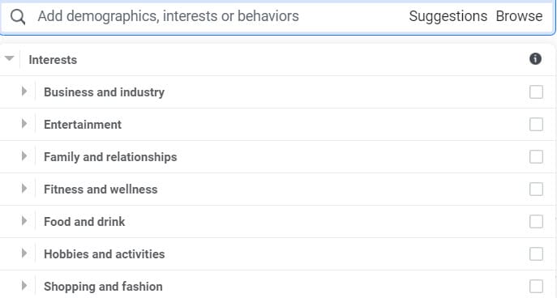
Task: Expand Food and drink arrow
Action: coord(24,221)
